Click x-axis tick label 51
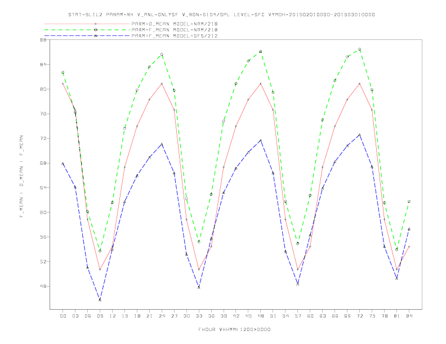 click(x=273, y=316)
